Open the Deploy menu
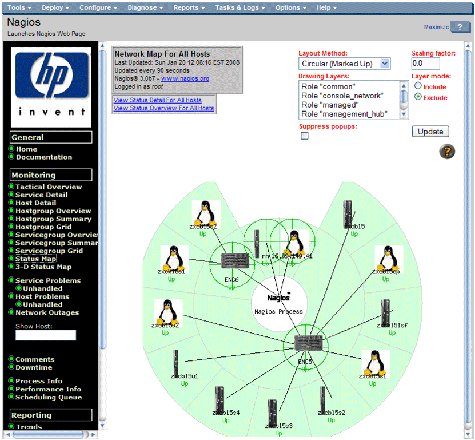 55,7
